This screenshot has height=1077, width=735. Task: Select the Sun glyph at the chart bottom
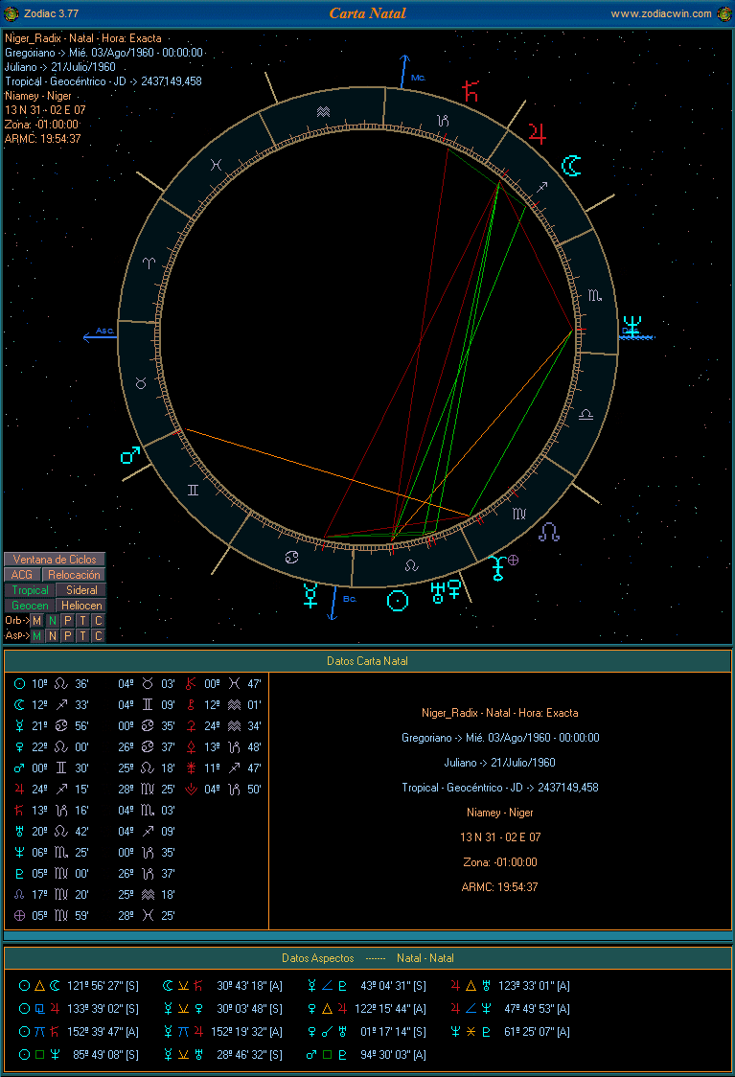pos(398,601)
